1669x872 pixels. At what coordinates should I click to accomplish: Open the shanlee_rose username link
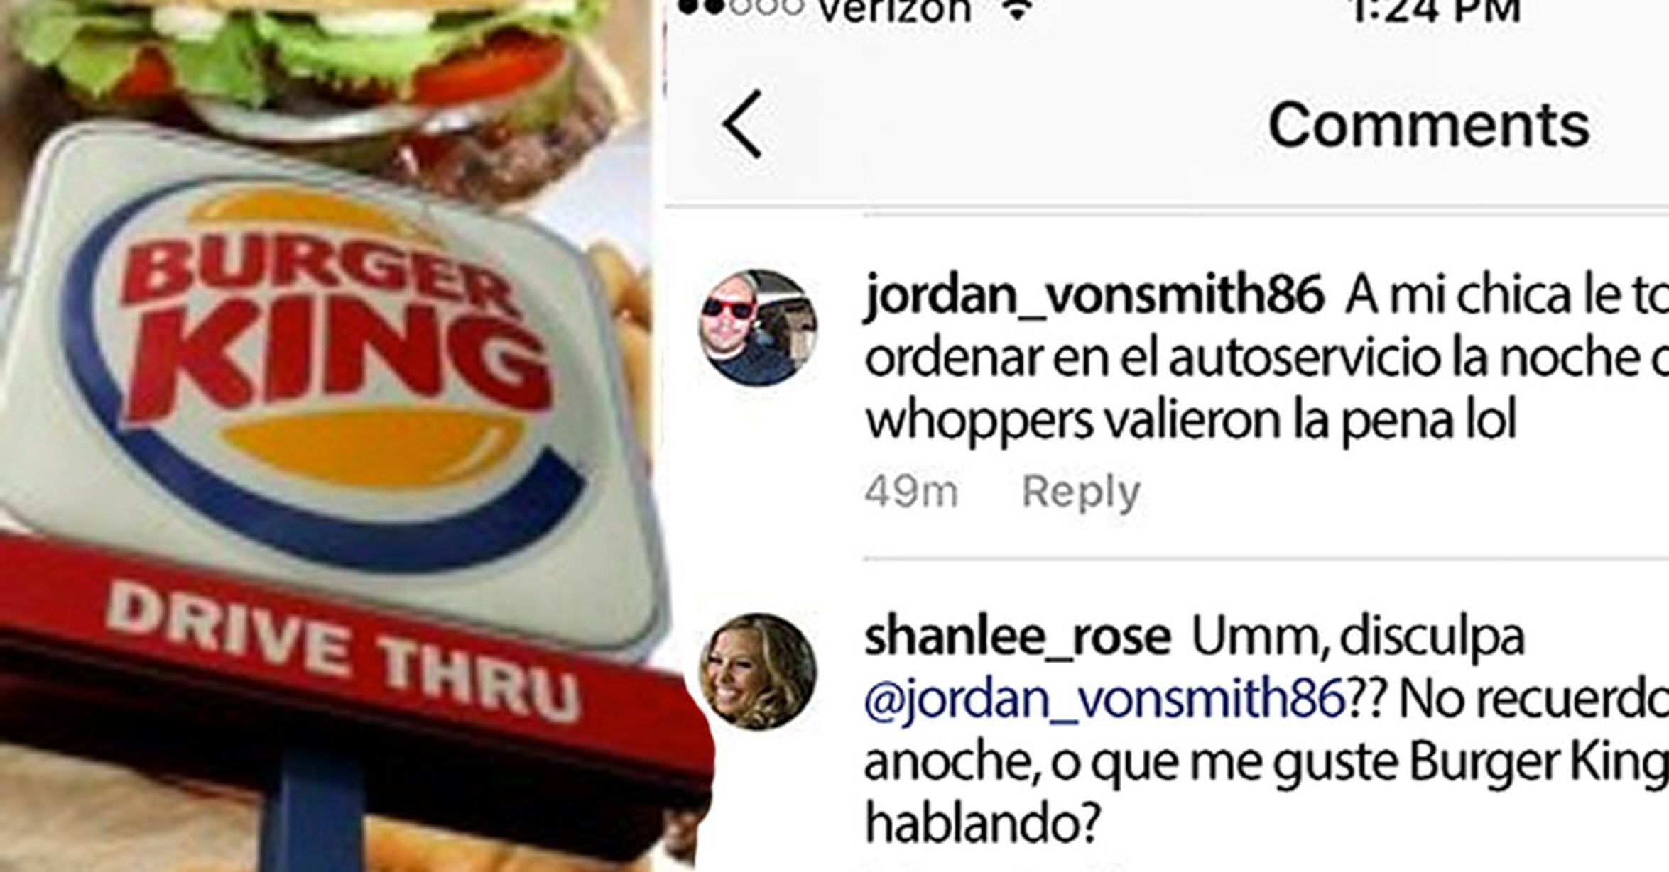coord(1018,637)
